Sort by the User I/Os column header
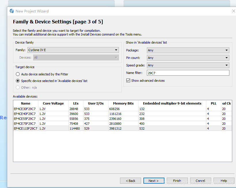 point(96,103)
